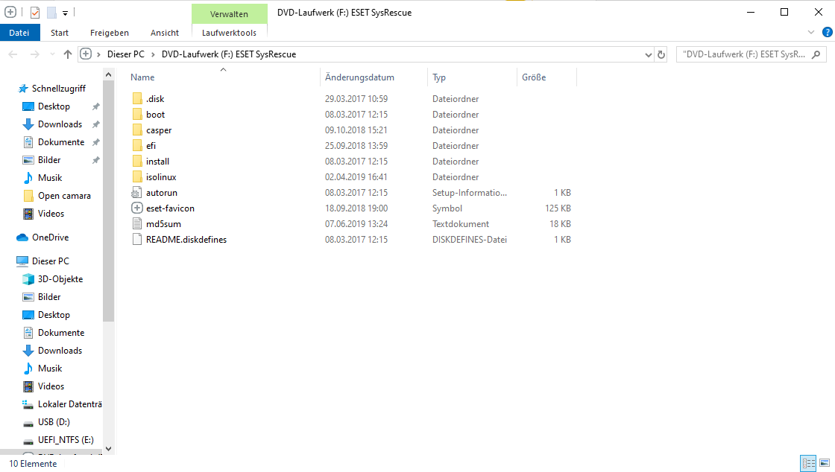Select OneDrive in the navigation pane
Viewport: 835px width, 472px height.
[50, 237]
